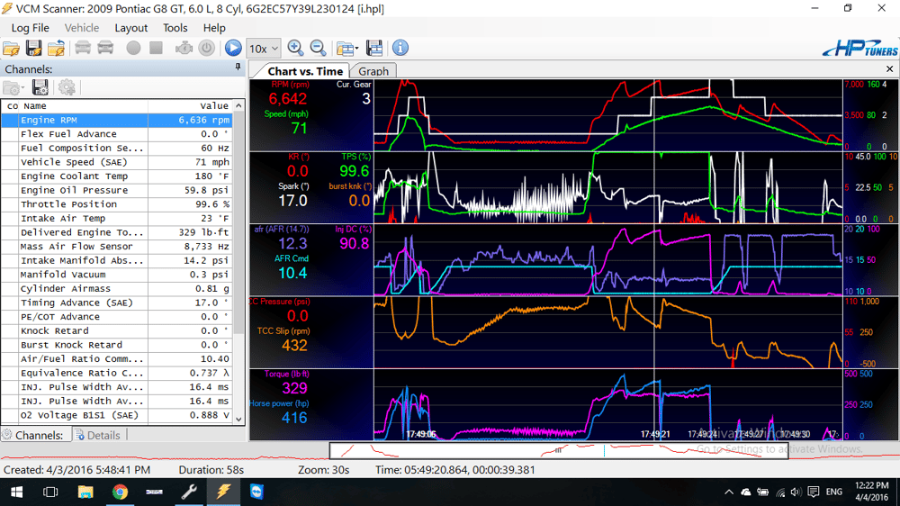Expand the chart layout dropdown arrow
This screenshot has height=506, width=900.
click(356, 49)
